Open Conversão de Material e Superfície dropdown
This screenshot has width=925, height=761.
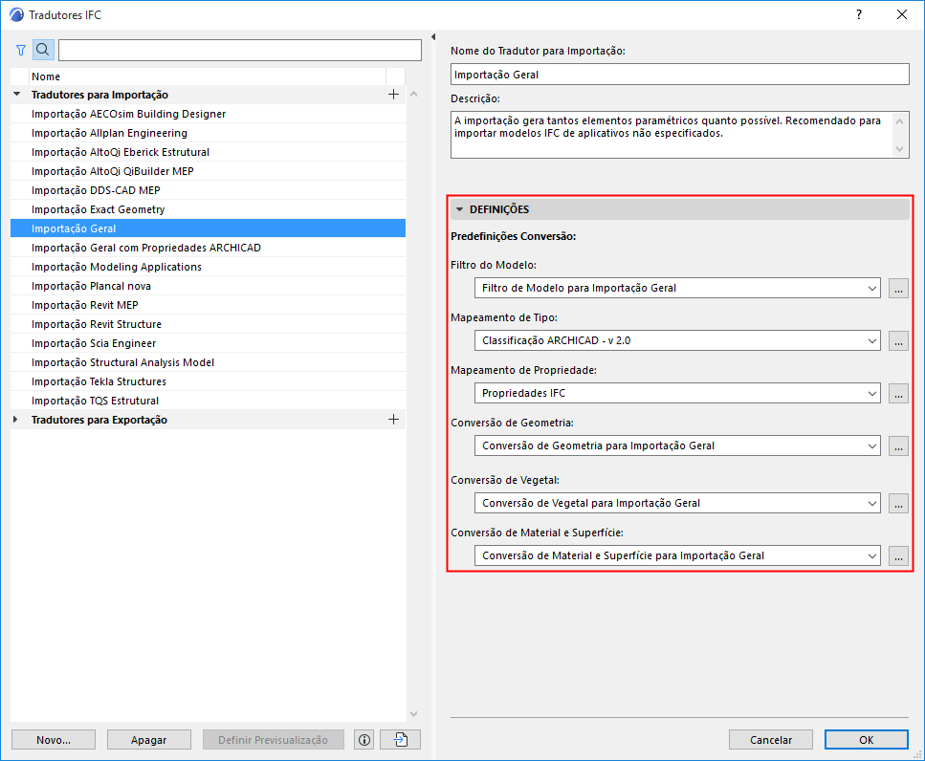tap(677, 555)
